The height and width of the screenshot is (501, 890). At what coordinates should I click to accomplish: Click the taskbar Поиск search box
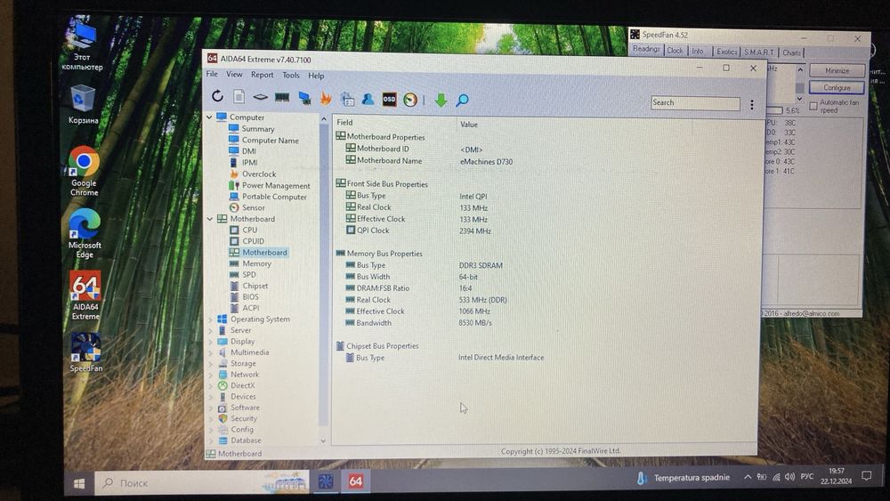point(202,482)
